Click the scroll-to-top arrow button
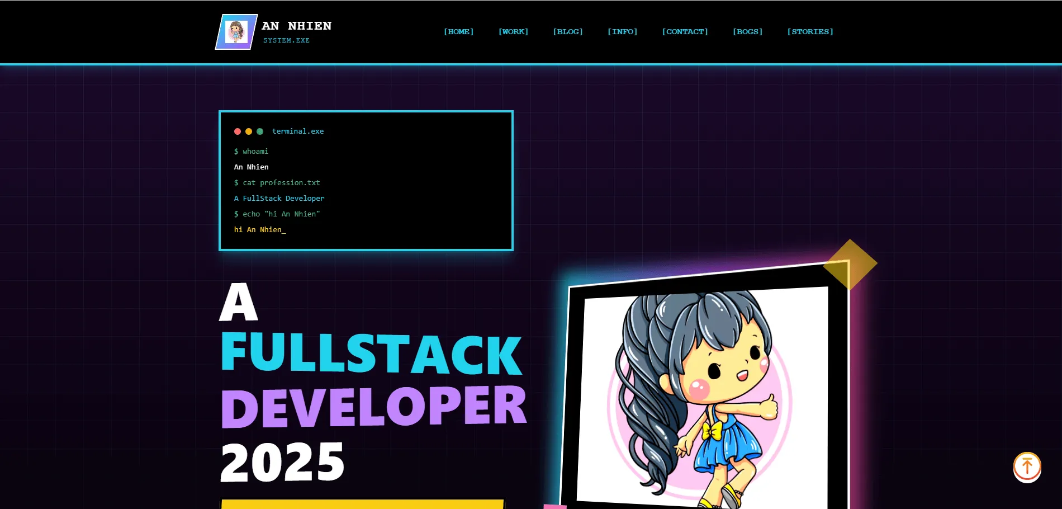The height and width of the screenshot is (509, 1062). click(1027, 466)
